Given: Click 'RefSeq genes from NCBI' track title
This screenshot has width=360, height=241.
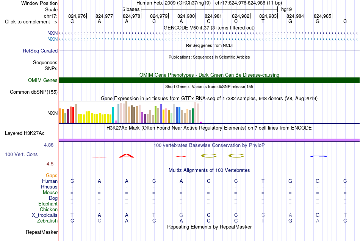Looking at the screenshot, I should 209,45.
